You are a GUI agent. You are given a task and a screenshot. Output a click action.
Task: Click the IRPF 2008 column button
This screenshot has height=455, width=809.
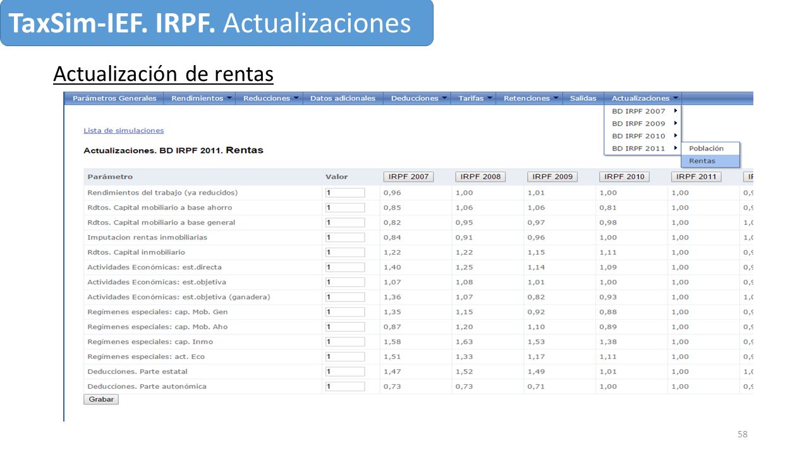[480, 177]
